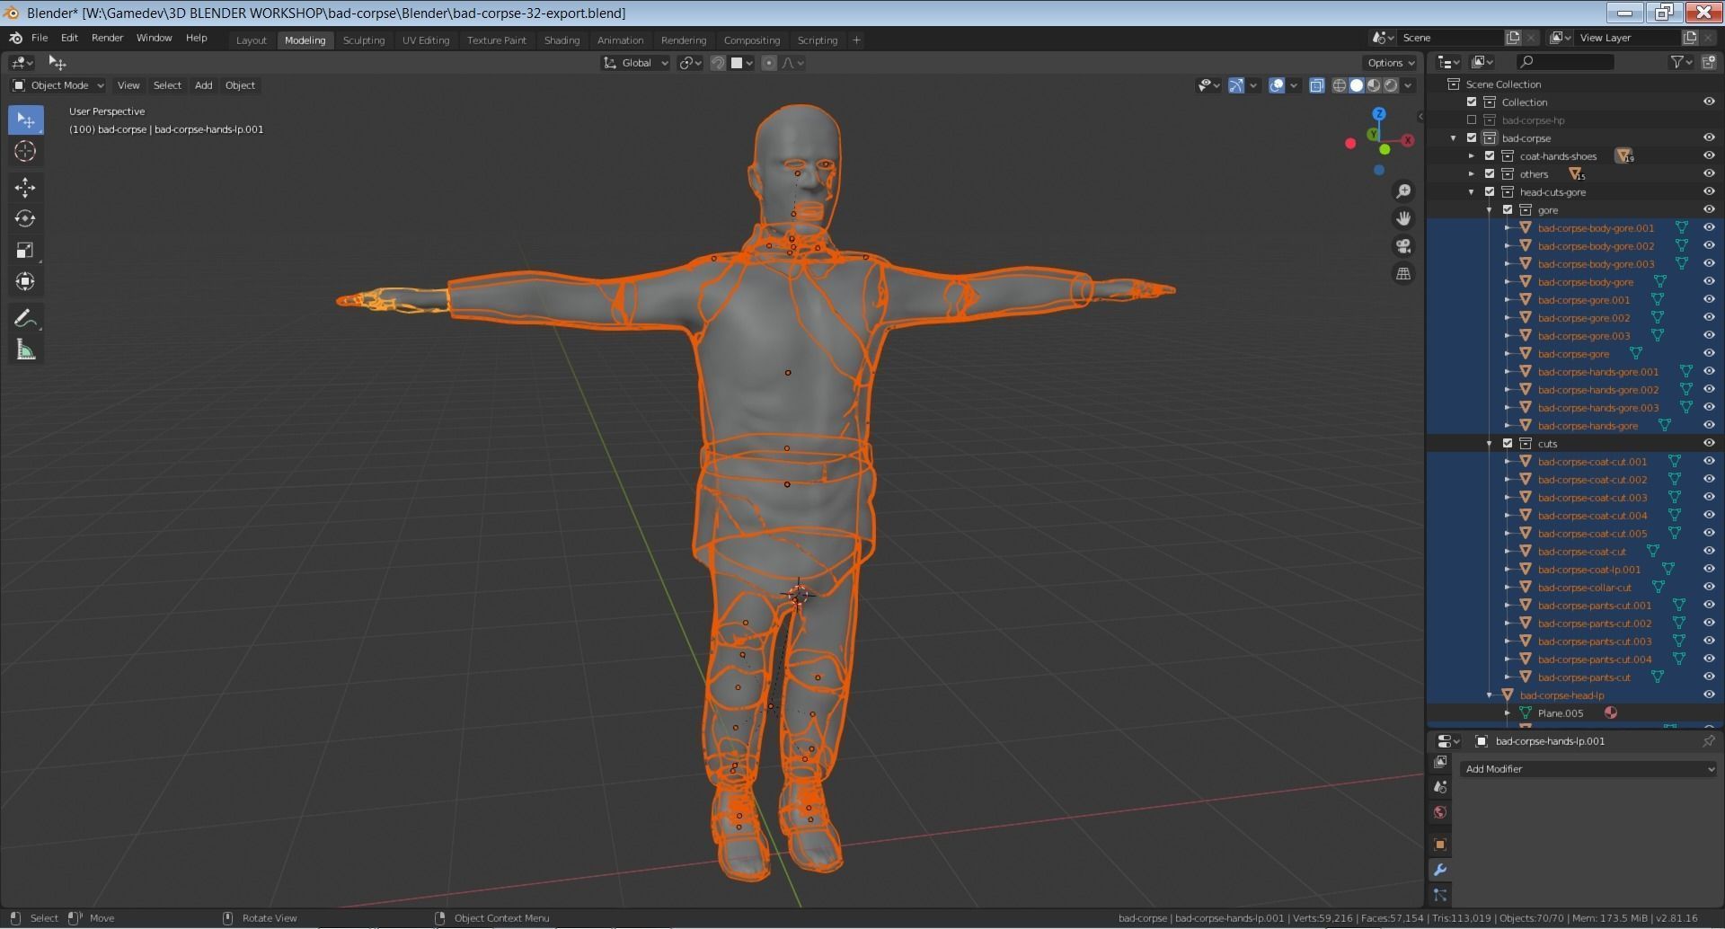Uncheck the others collection checkbox
Viewport: 1725px width, 929px height.
(x=1490, y=174)
